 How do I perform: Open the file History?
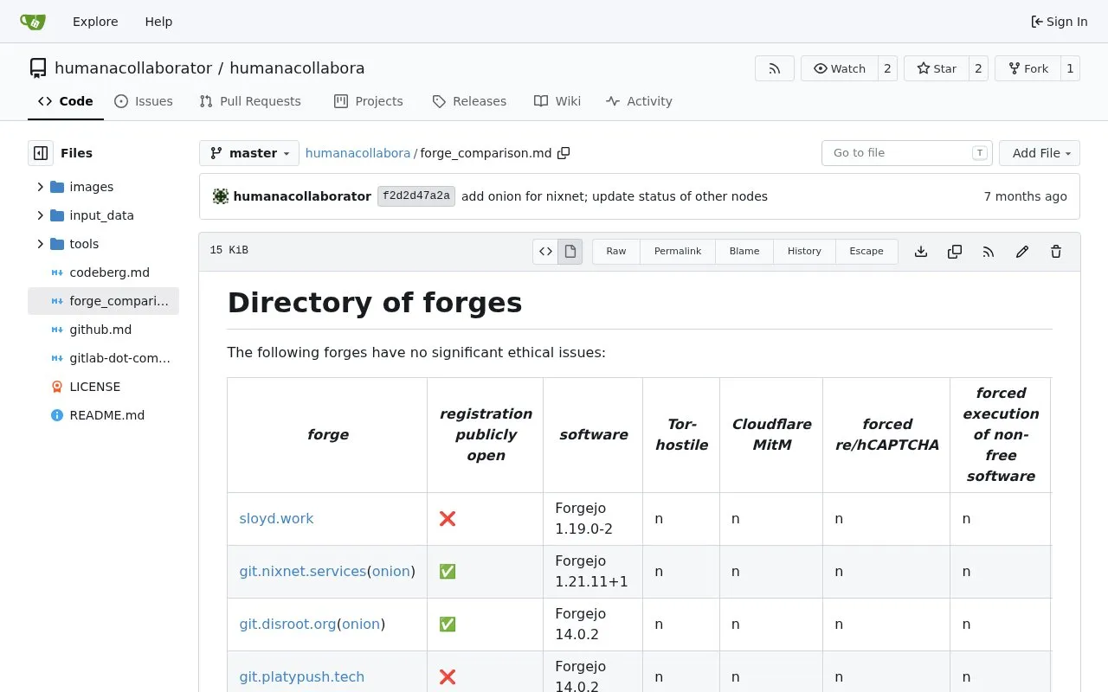tap(804, 252)
